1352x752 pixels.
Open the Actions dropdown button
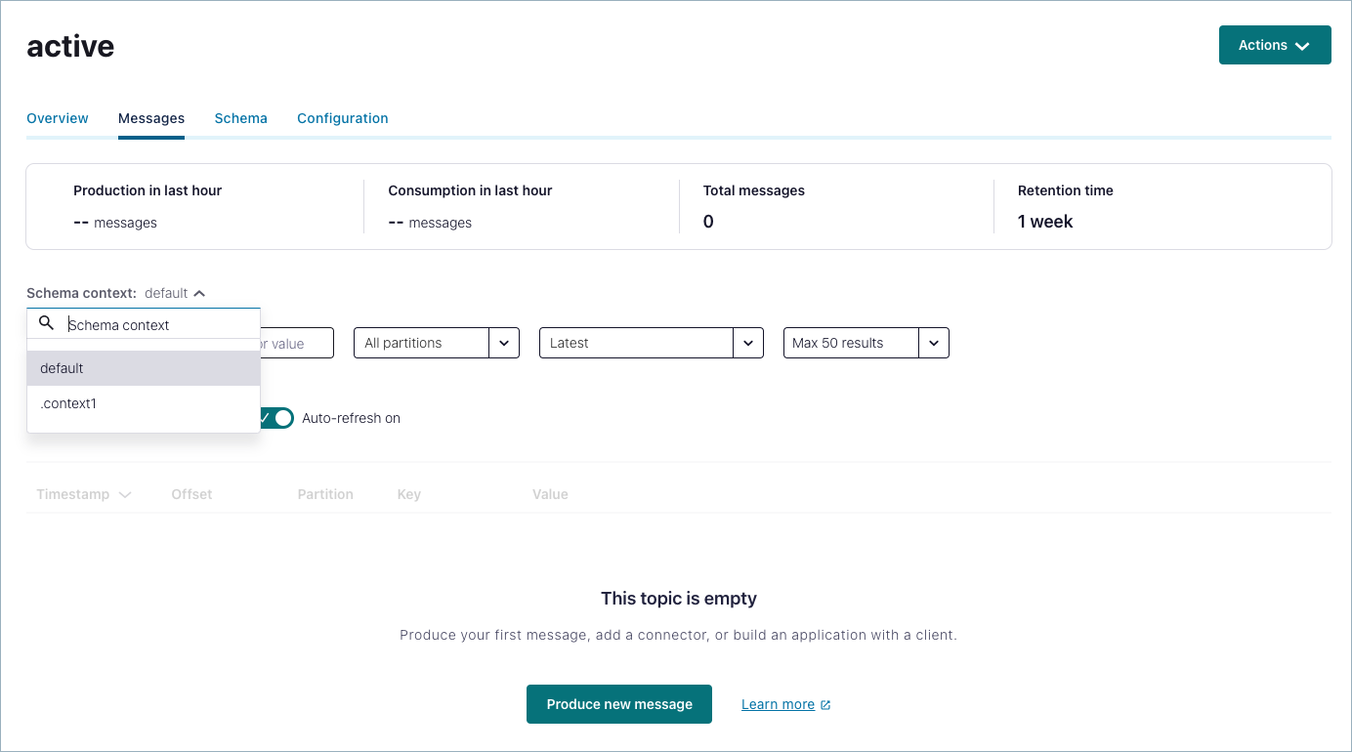1274,45
